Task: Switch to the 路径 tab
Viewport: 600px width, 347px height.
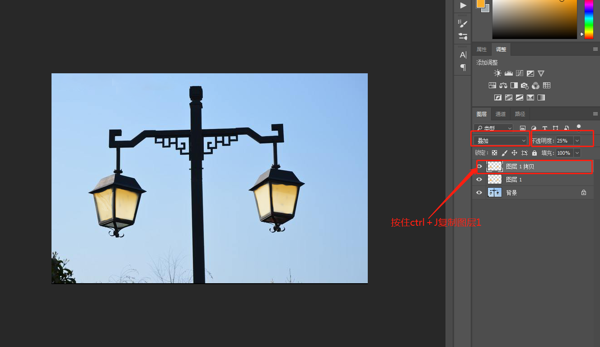Action: (x=520, y=114)
